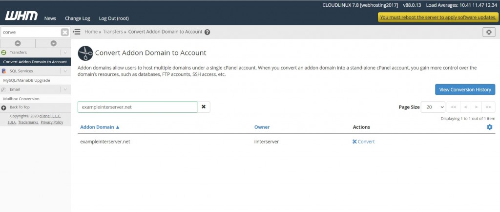Clear the addon domain filter field
500x212 pixels.
(x=204, y=107)
